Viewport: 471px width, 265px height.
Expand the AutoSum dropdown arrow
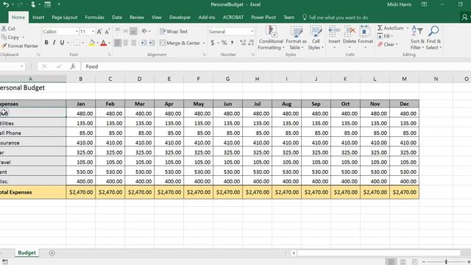click(408, 28)
